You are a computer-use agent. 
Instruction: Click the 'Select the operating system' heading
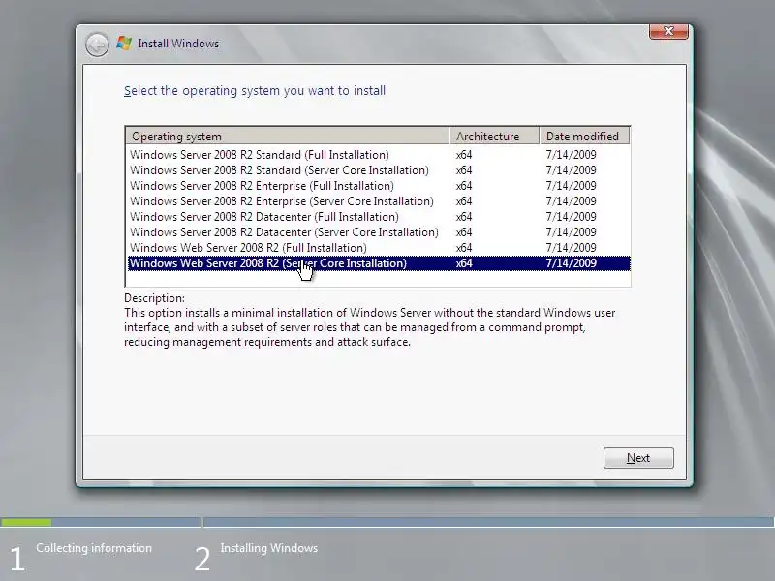255,91
